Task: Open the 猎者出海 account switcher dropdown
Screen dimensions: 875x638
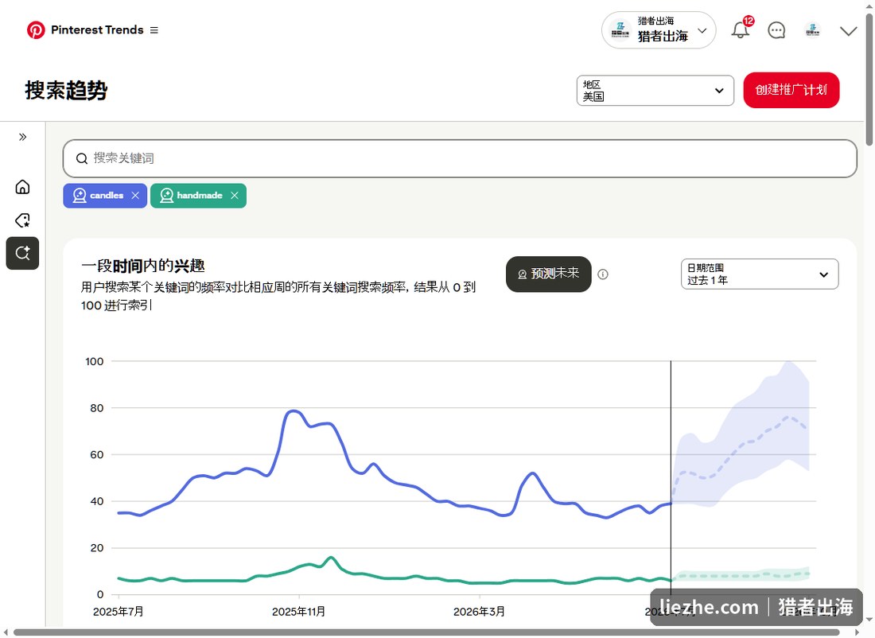Action: (659, 30)
